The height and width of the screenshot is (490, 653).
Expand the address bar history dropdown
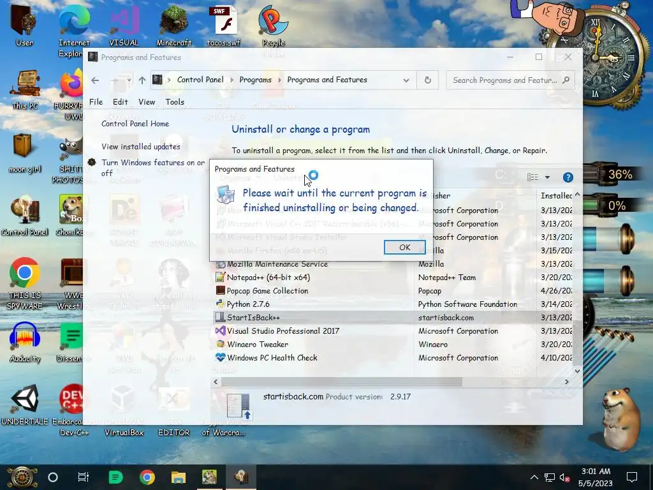click(x=406, y=80)
